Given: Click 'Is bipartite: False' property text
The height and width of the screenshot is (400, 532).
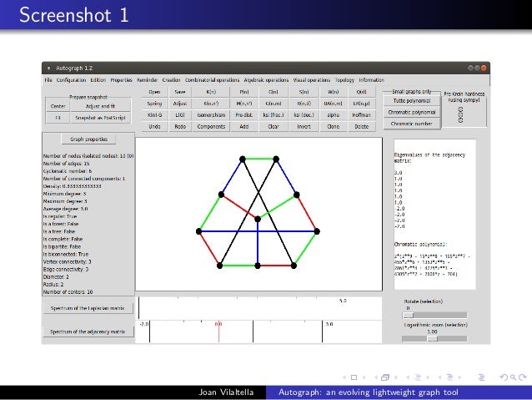Looking at the screenshot, I should click(x=62, y=246).
